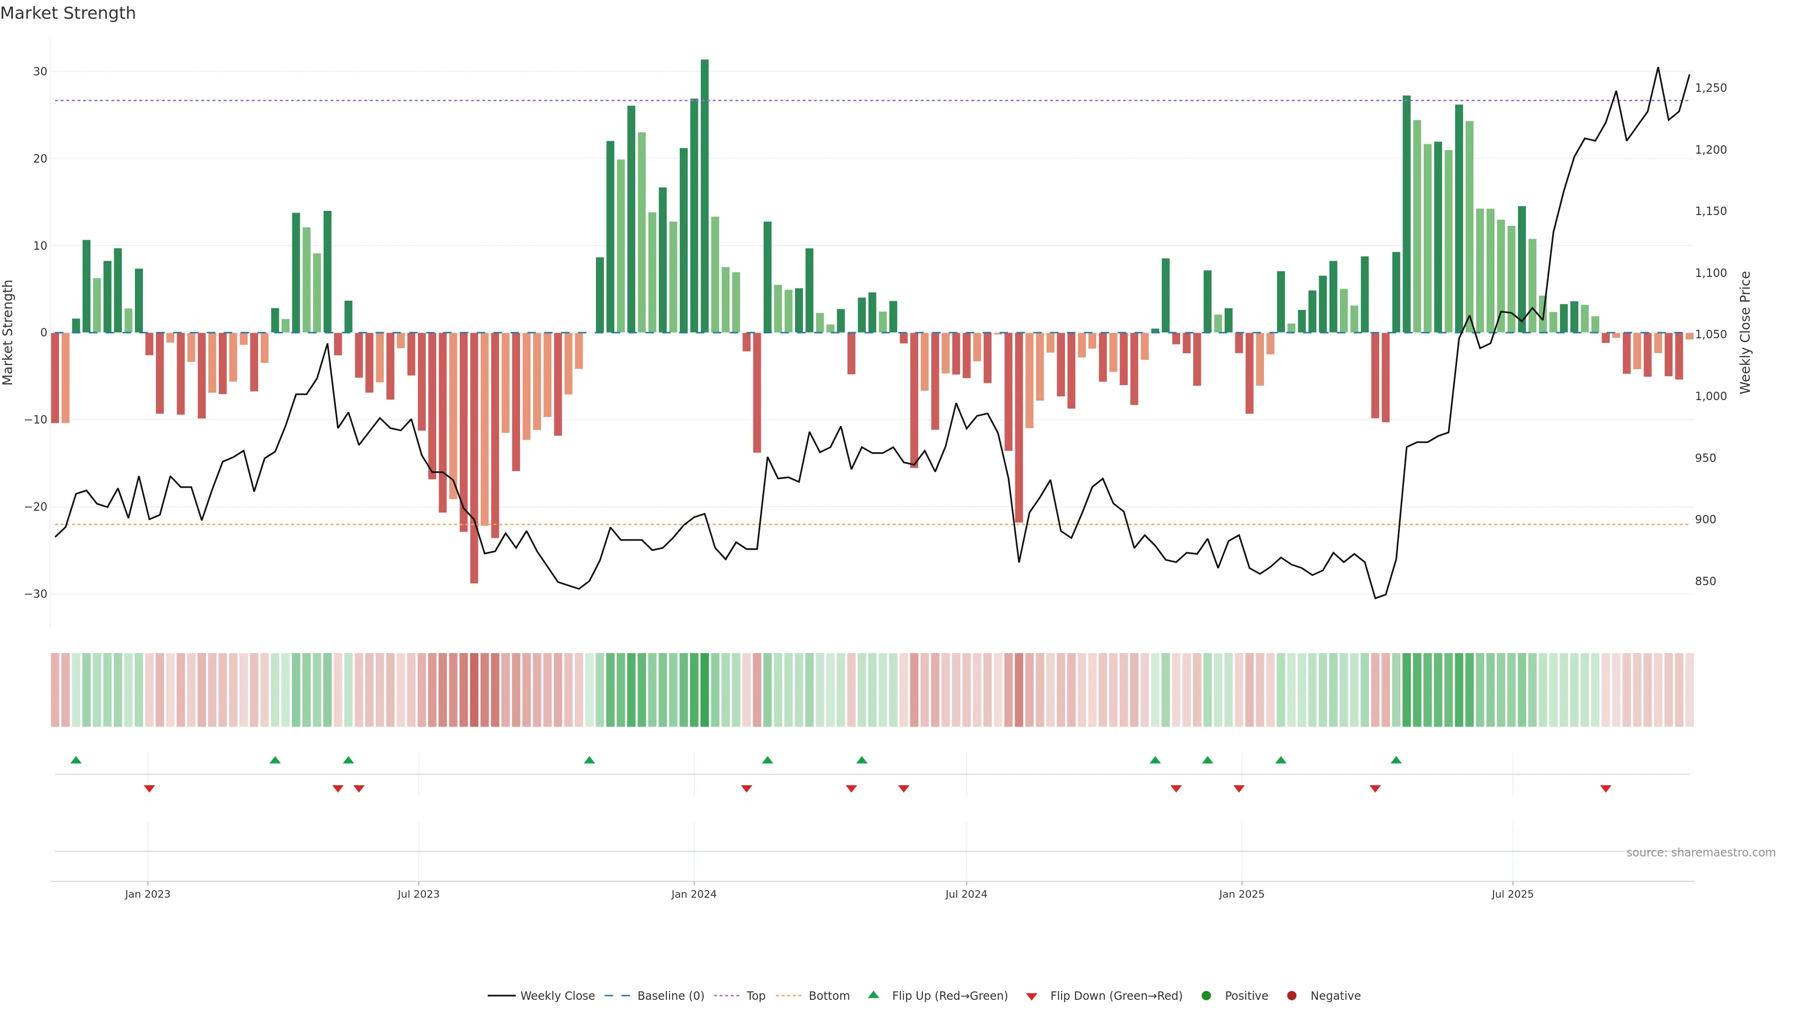Click the Flip Down red triangle legend icon

(1032, 996)
